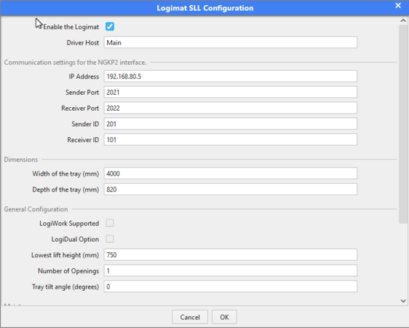
Task: Cancel the Logimat configuration dialog
Action: pos(190,317)
